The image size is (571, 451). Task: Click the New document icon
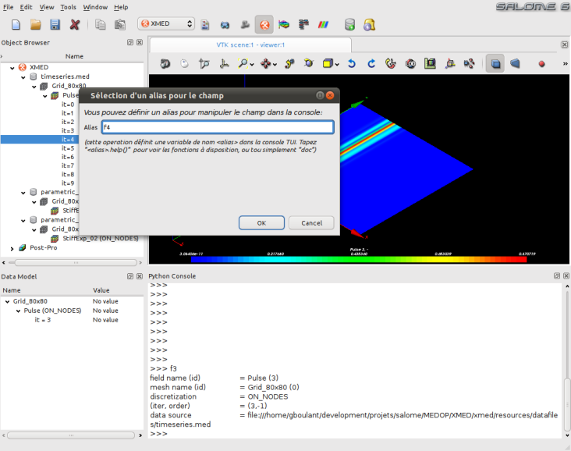click(16, 24)
